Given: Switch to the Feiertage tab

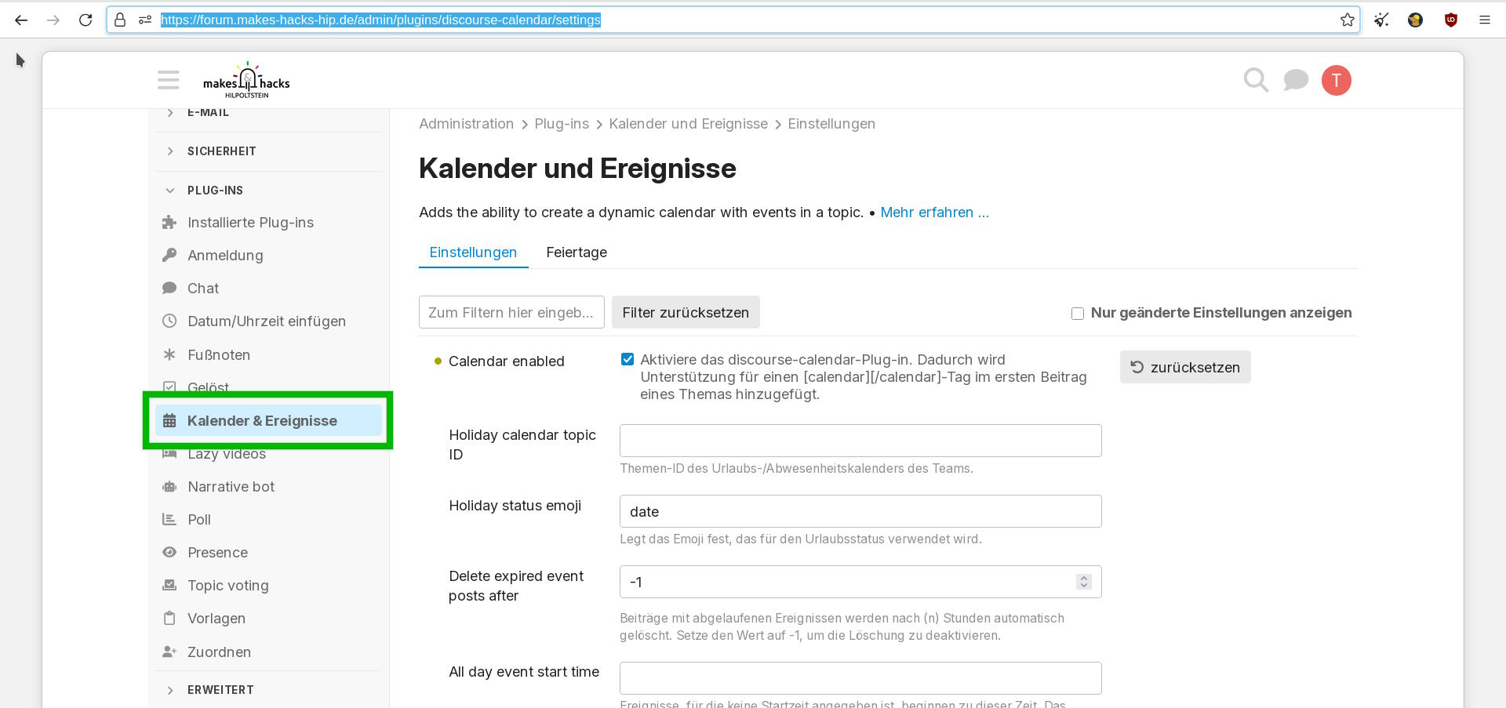Looking at the screenshot, I should point(577,252).
